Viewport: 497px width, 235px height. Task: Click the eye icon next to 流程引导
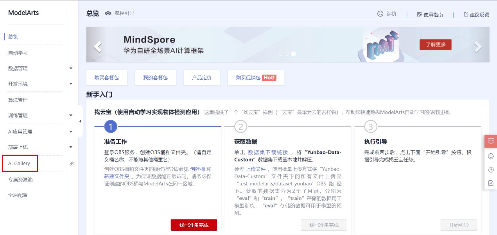(108, 13)
